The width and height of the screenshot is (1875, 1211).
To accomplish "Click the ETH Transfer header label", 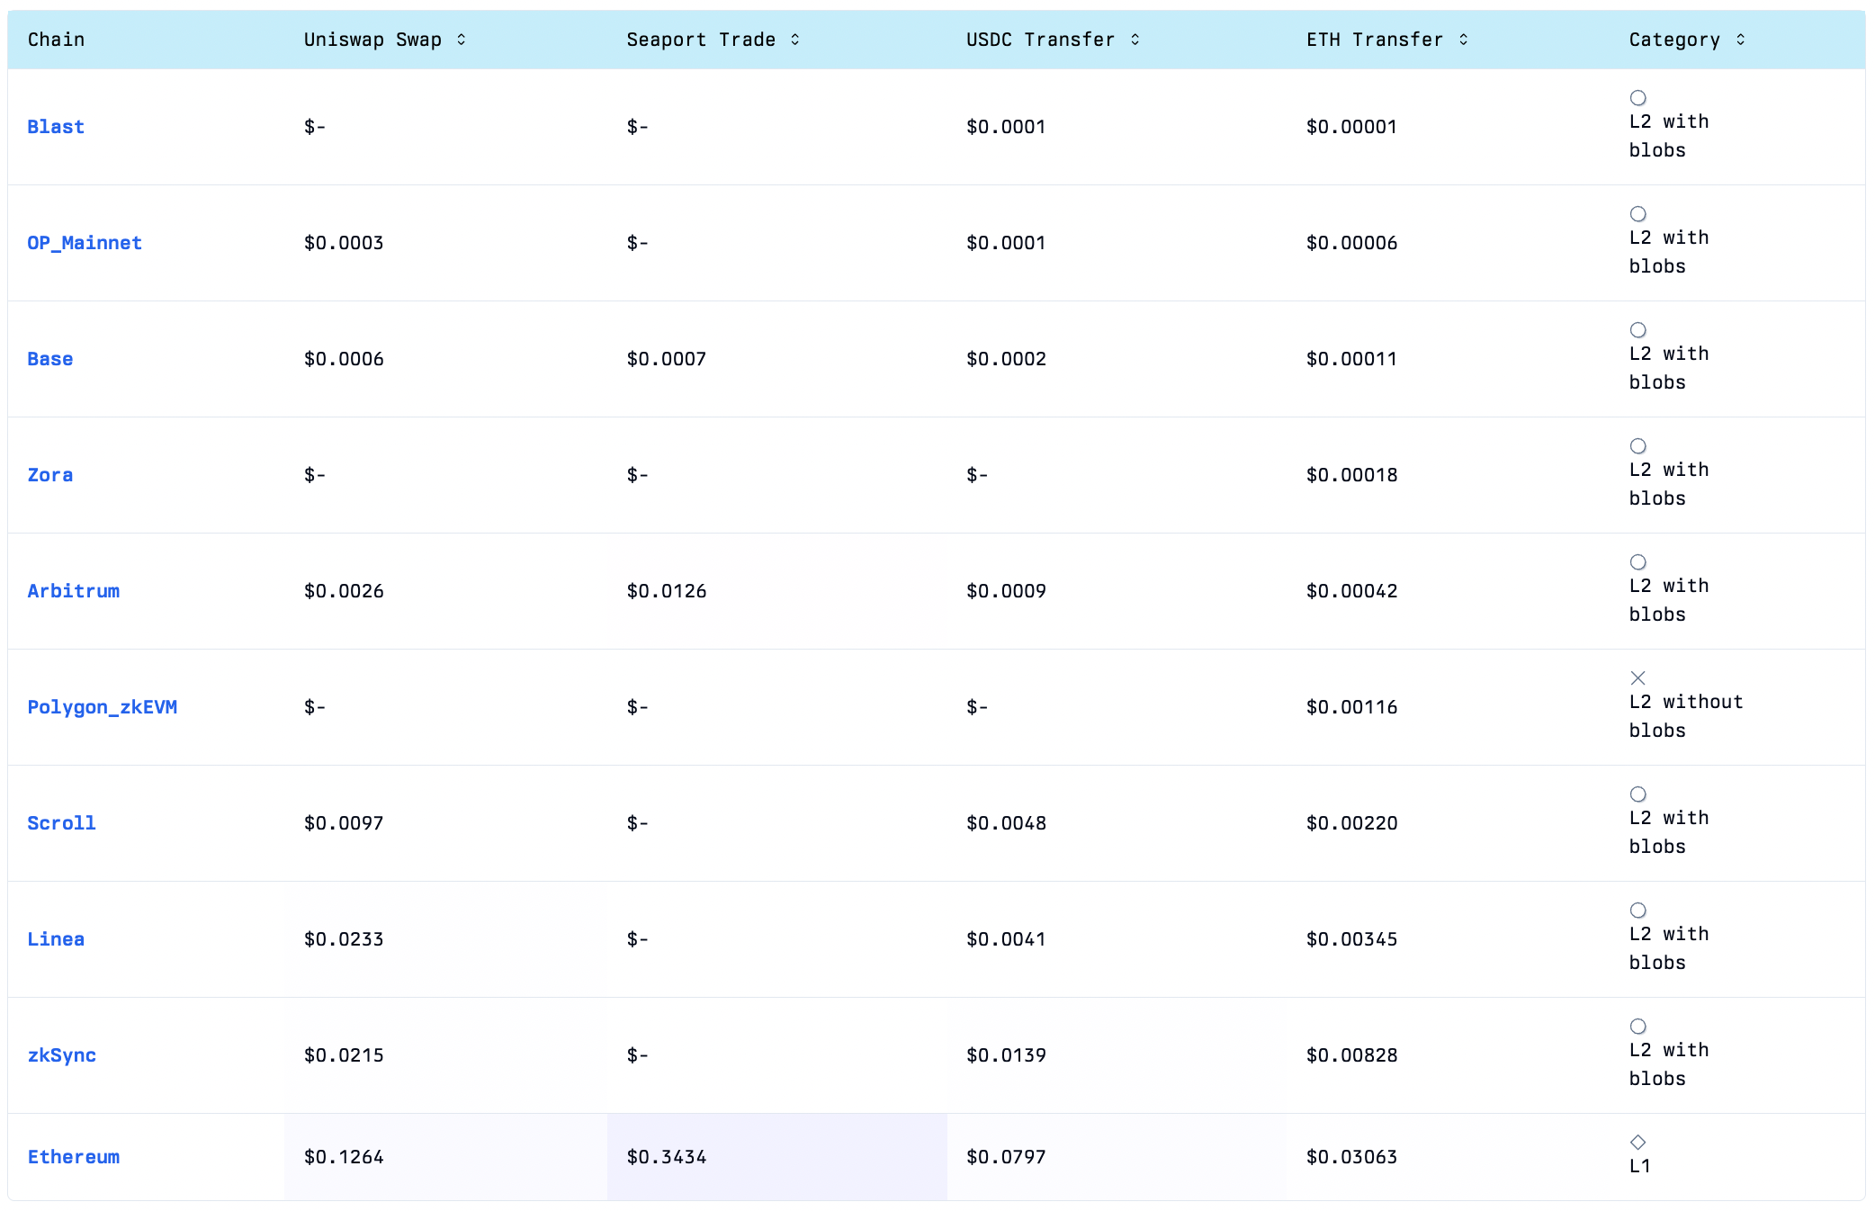I will click(1375, 40).
